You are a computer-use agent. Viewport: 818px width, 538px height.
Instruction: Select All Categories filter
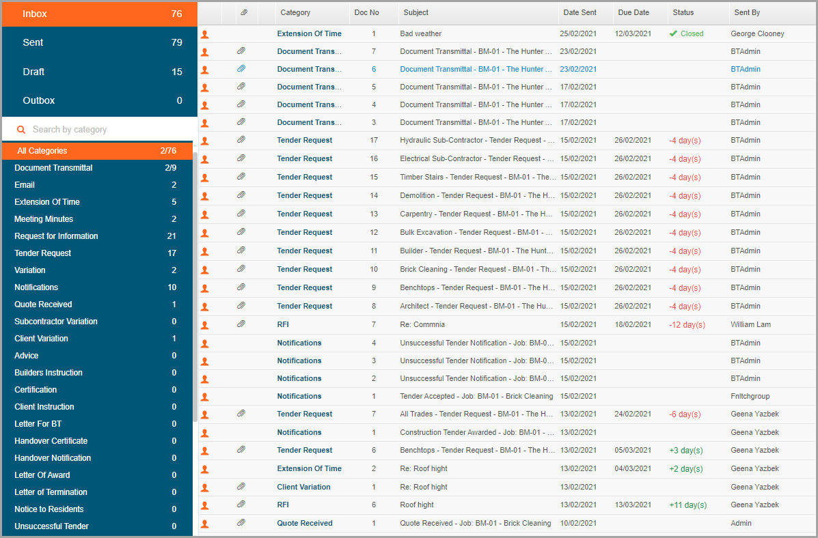click(x=97, y=151)
